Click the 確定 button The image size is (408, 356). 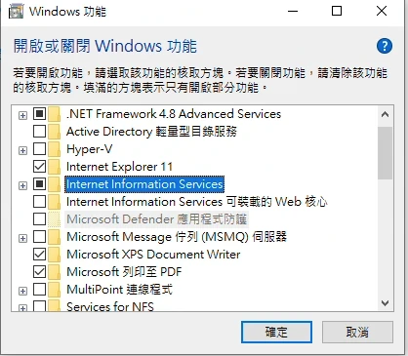pos(276,333)
